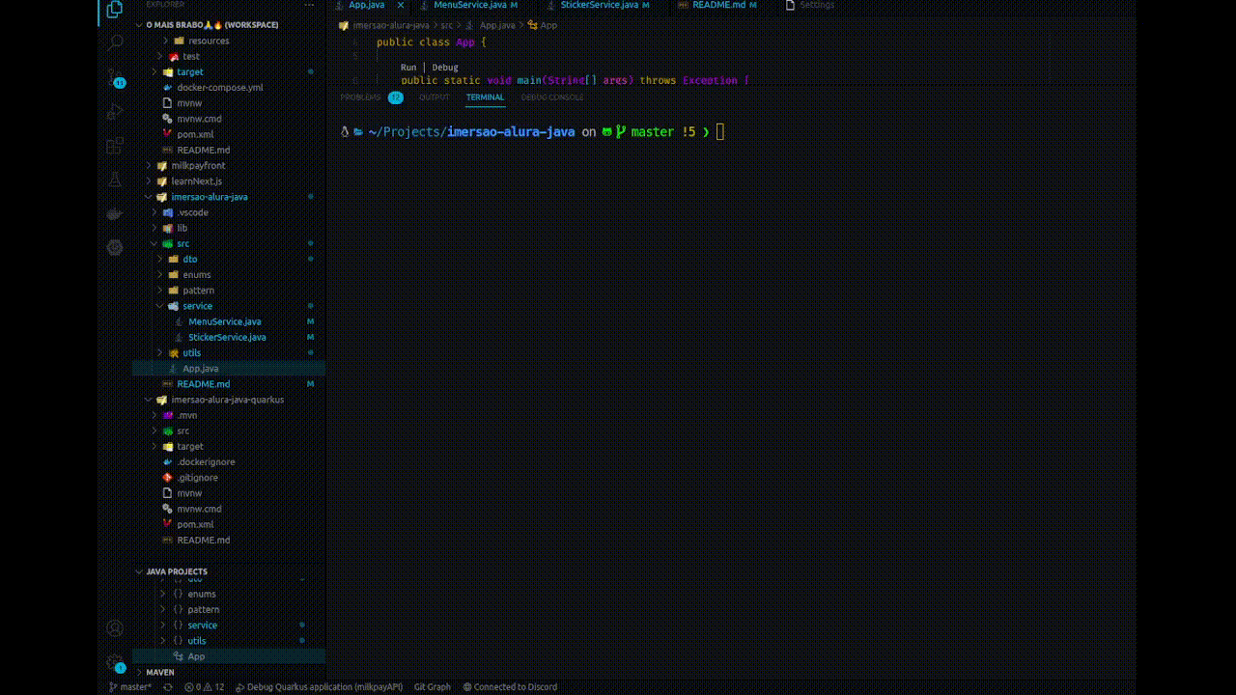Open the Testing flask icon

click(115, 179)
